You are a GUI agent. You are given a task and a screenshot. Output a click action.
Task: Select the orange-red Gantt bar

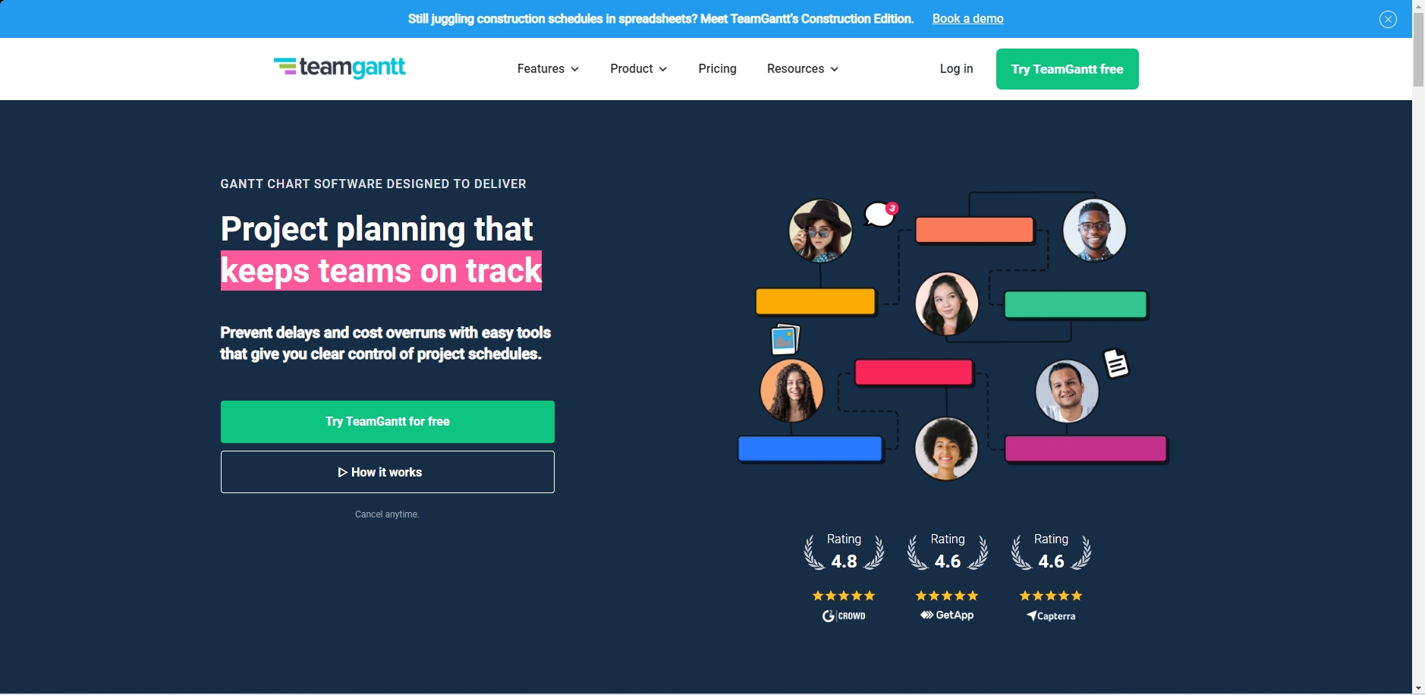coord(974,230)
